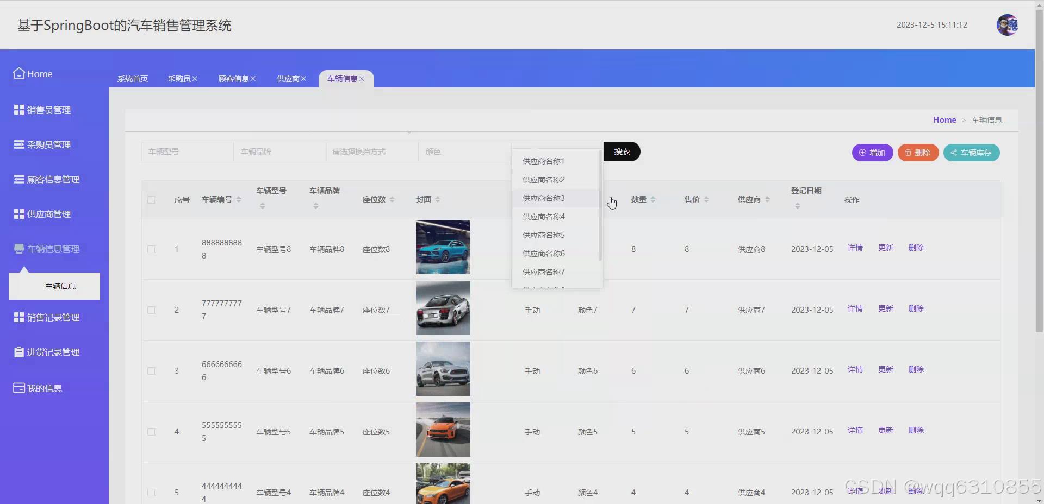The image size is (1044, 504).
Task: Switch to the 采购员 tab
Action: (179, 79)
